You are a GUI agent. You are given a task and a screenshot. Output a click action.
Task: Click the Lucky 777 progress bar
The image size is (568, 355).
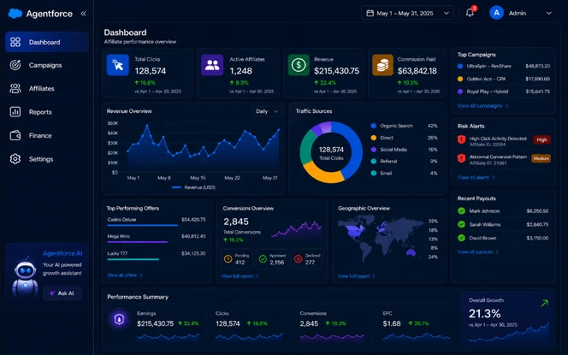click(133, 259)
